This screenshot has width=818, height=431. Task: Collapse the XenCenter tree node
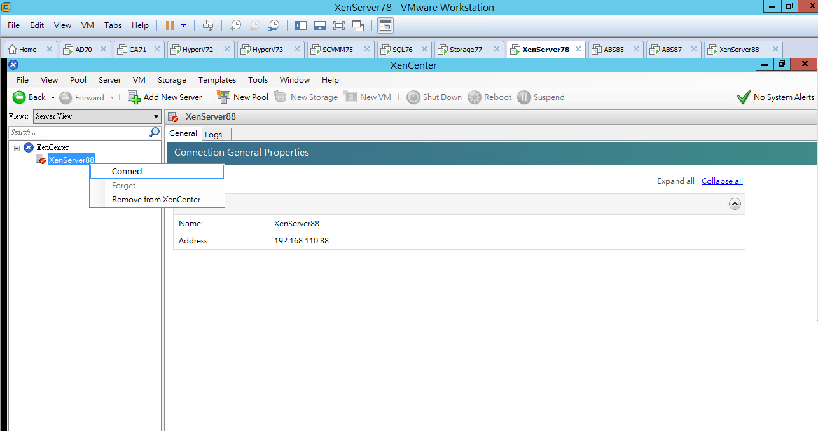tap(17, 147)
